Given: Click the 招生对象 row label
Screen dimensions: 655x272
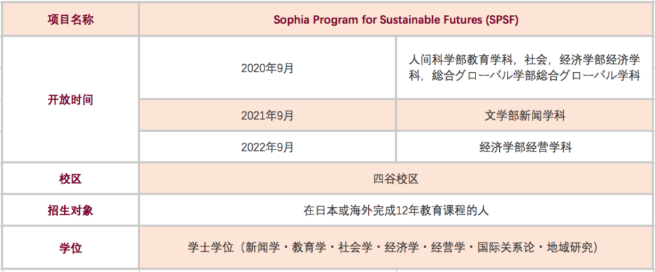Looking at the screenshot, I should coord(70,211).
